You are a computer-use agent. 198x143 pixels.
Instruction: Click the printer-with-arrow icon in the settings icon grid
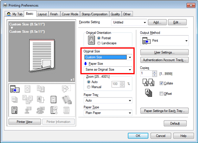(x=15, y=89)
